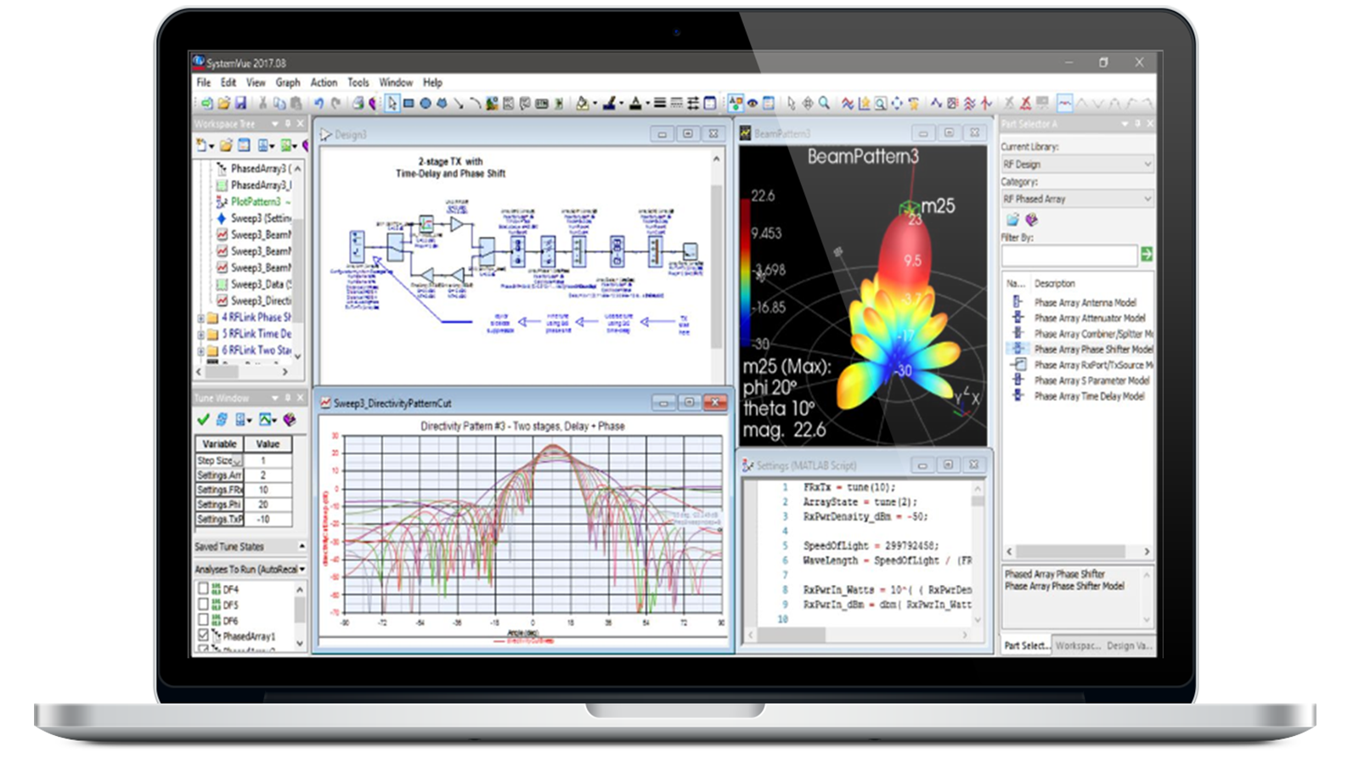Open a library file in Part Selector A

pyautogui.click(x=1012, y=219)
